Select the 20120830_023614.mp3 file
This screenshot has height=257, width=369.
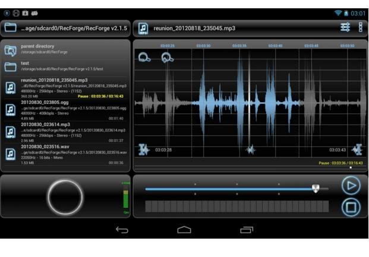66,132
